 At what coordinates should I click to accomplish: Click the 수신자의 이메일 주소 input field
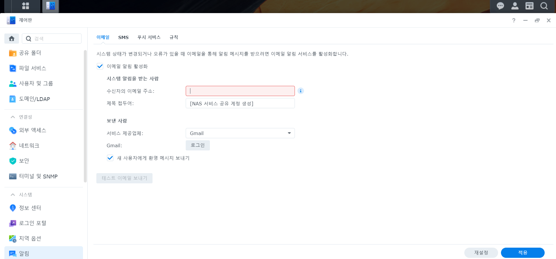tap(240, 91)
